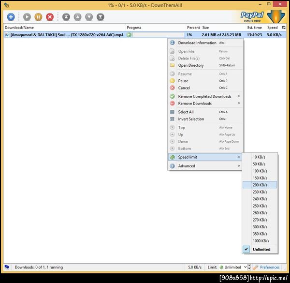This screenshot has height=283, width=290.
Task: Click the grey Resume play toolbar icon
Action: click(27, 17)
